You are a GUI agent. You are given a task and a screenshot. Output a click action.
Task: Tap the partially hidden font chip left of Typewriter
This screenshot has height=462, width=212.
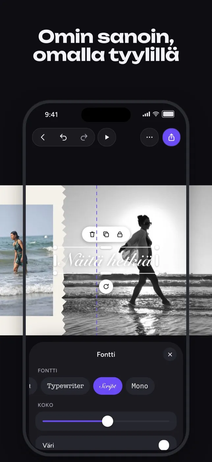(x=33, y=386)
